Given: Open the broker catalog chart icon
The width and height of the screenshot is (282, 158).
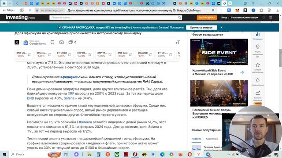Looking at the screenshot, I should 258,93.
